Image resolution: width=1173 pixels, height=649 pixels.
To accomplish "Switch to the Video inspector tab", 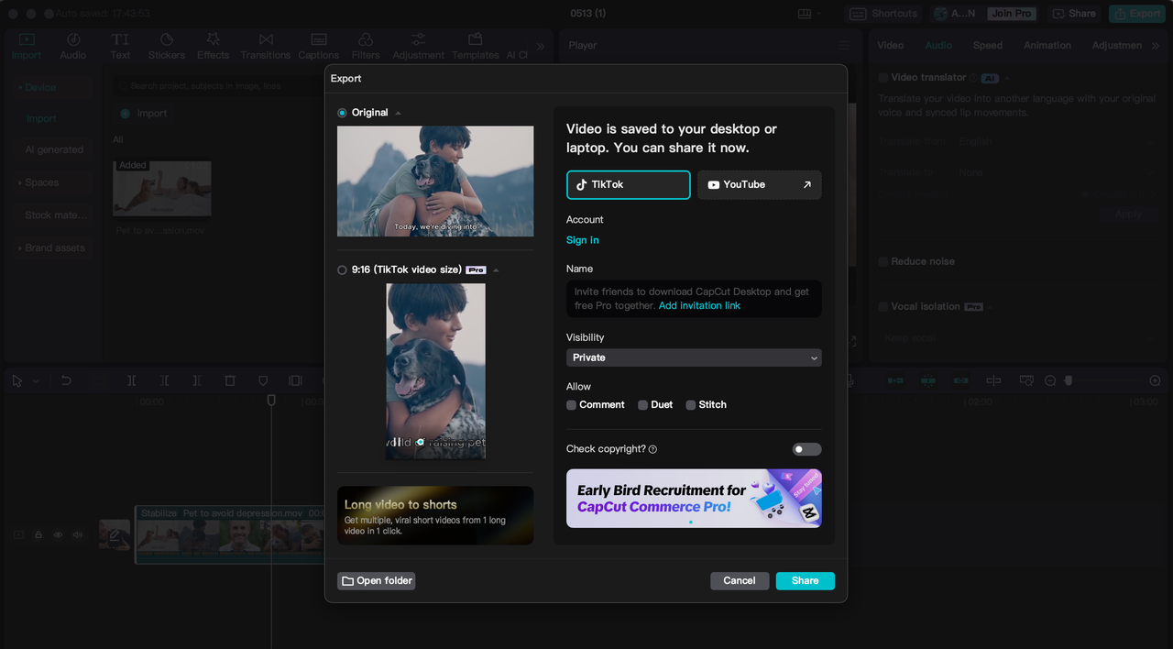I will [890, 46].
